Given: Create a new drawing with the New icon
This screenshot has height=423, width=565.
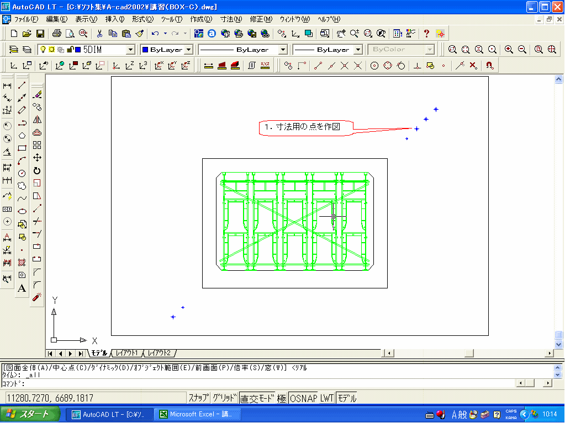Looking at the screenshot, I should coord(14,34).
